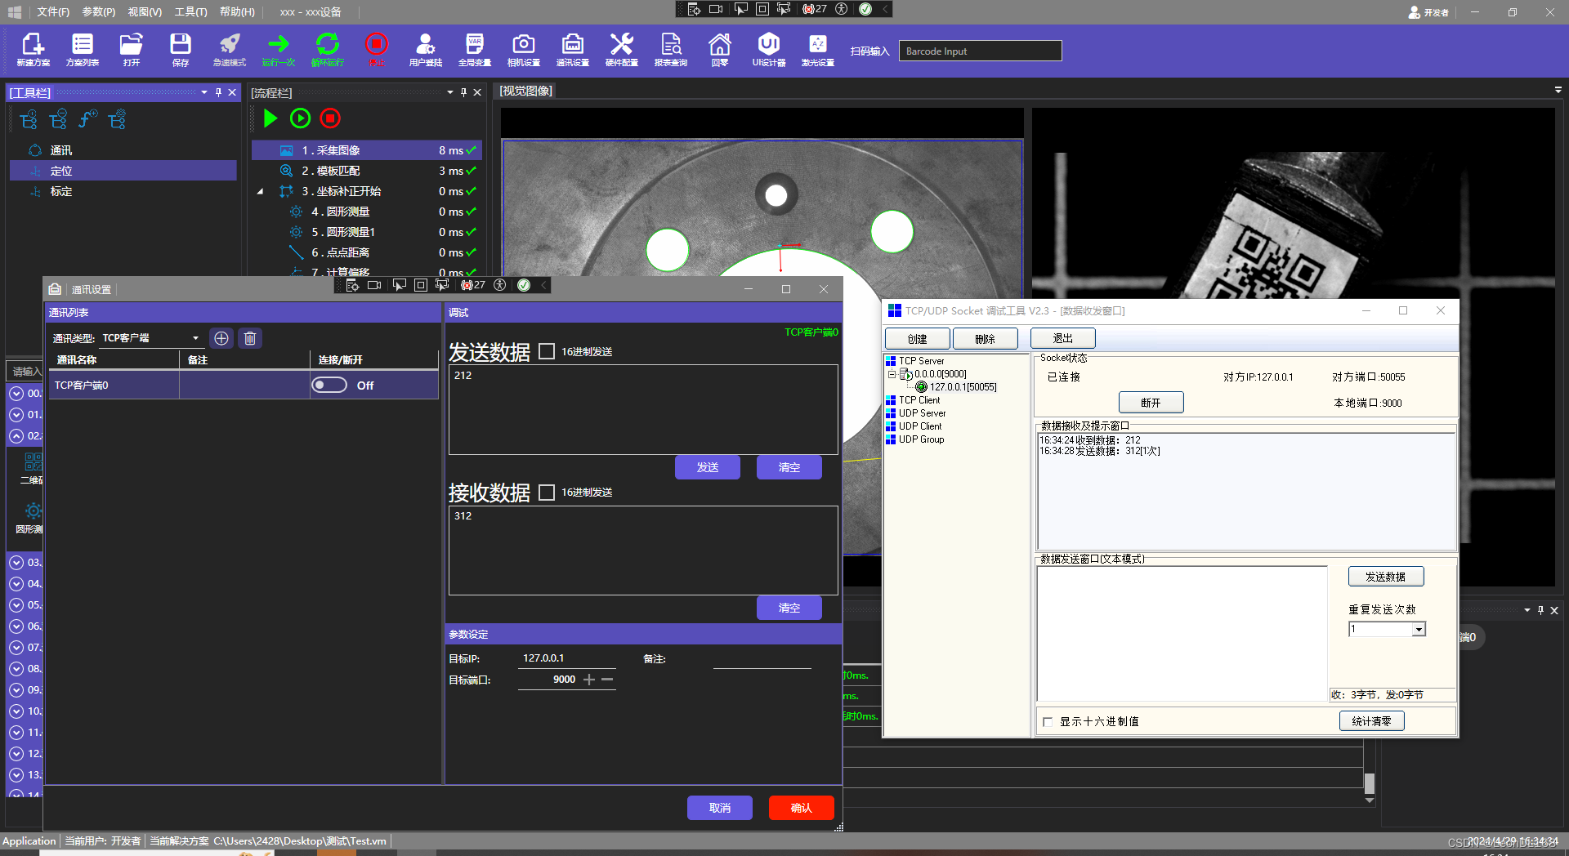Click the 发送 button to send data
The image size is (1569, 856).
[x=707, y=467]
